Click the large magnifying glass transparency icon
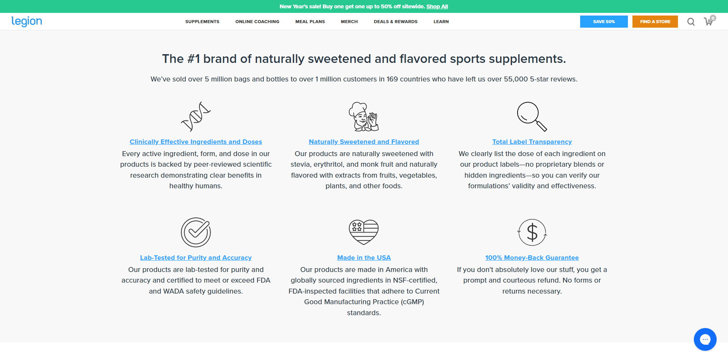The width and height of the screenshot is (728, 361). [532, 117]
